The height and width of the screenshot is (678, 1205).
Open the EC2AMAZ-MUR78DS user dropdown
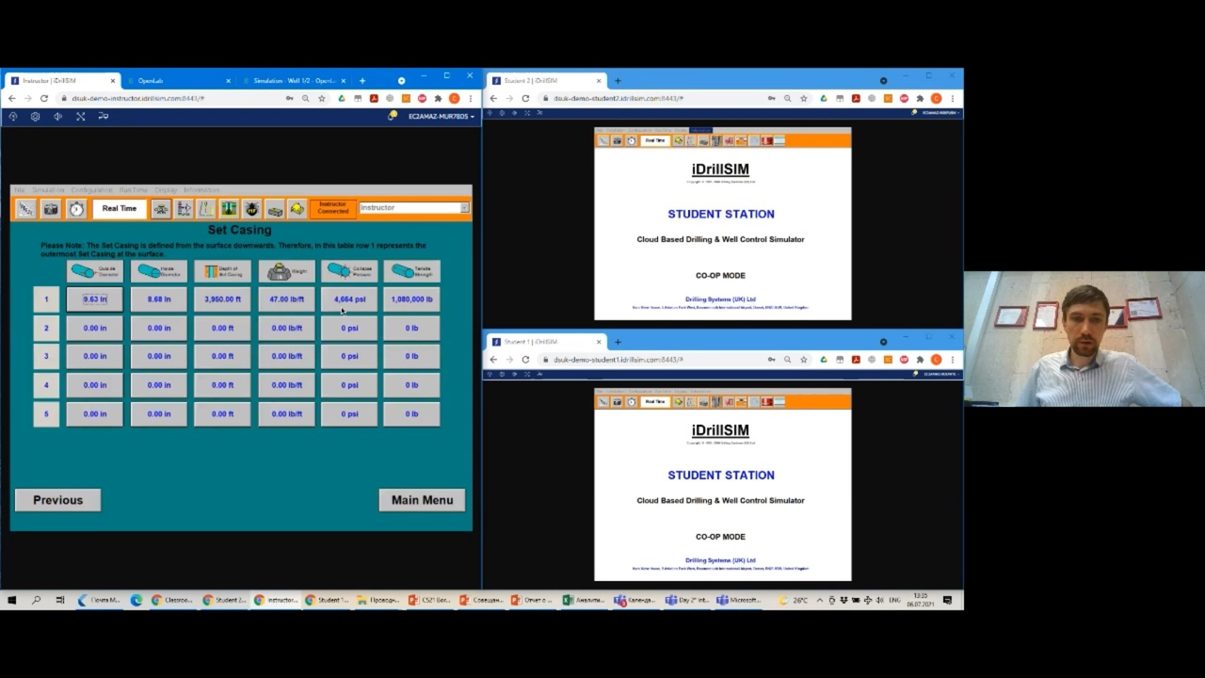point(442,117)
